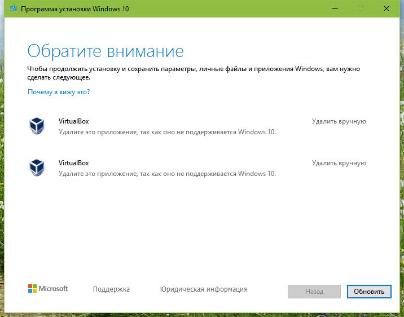Close the Windows 10 setup window
The image size is (404, 317).
point(387,8)
